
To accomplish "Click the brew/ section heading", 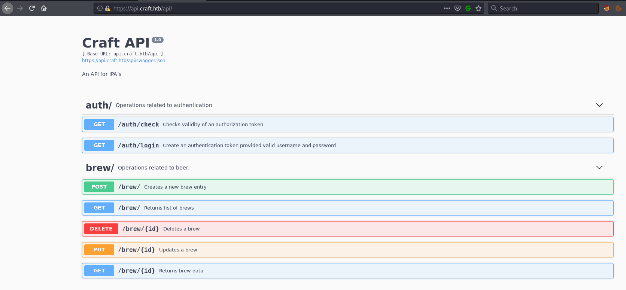I will coord(100,168).
